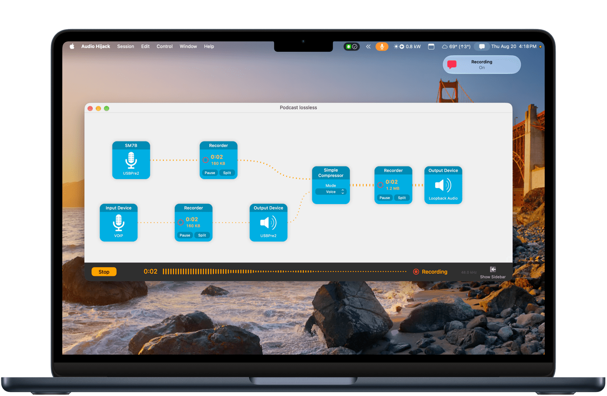Image resolution: width=607 pixels, height=396 pixels.
Task: Click the Output Device title above Loopback Audio
Action: click(x=443, y=171)
